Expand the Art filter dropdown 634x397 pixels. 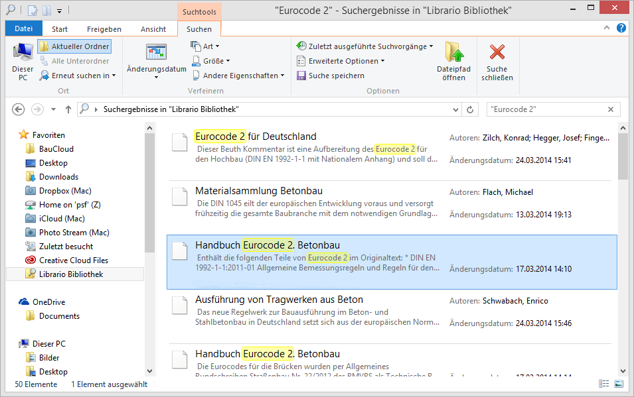(x=204, y=46)
